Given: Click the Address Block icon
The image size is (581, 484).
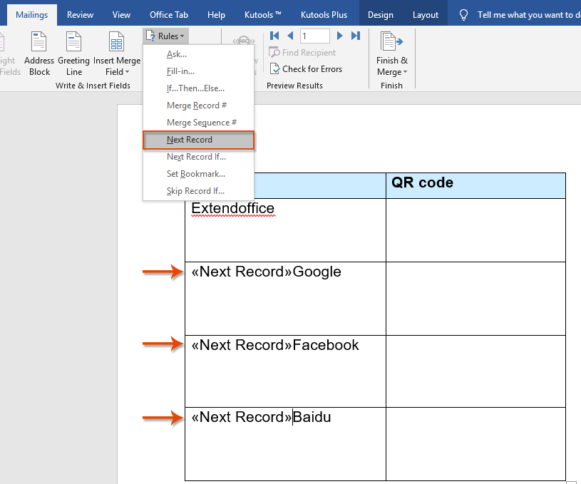Looking at the screenshot, I should coord(39,41).
